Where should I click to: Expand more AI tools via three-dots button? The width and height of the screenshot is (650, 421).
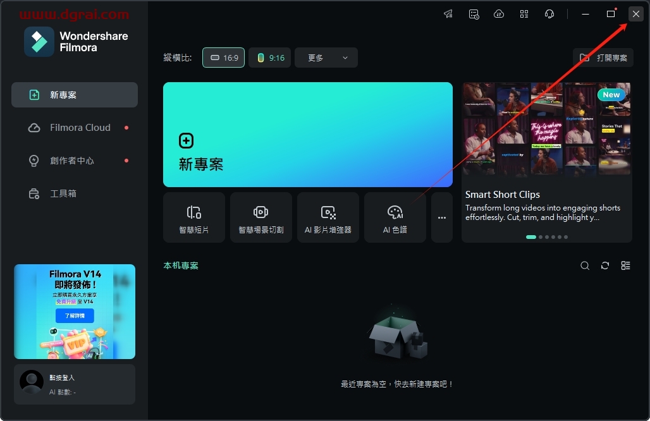click(x=442, y=217)
